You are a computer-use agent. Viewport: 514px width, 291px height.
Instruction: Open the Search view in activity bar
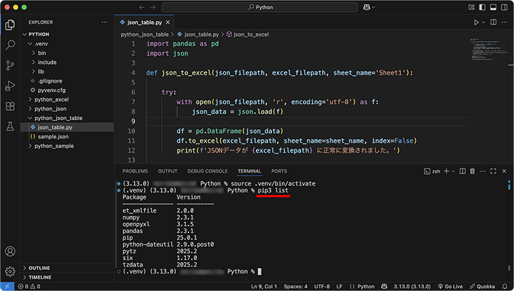(10, 45)
